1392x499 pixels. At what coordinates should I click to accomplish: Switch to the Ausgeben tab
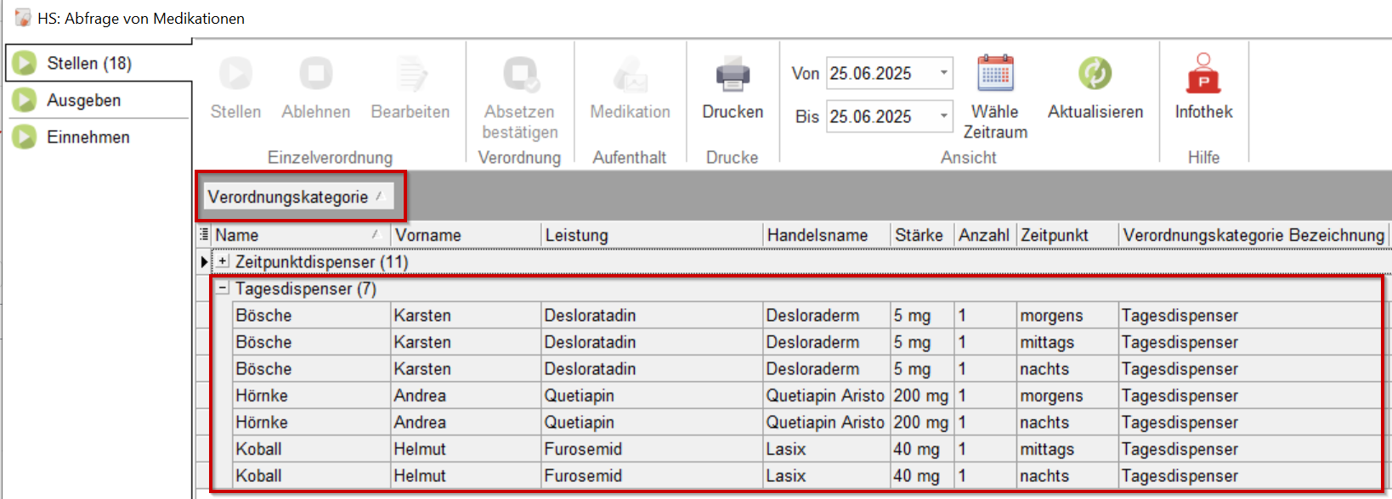pos(83,100)
